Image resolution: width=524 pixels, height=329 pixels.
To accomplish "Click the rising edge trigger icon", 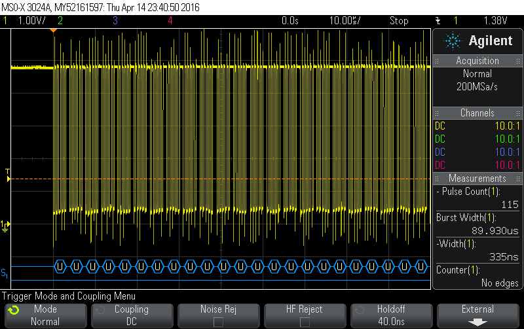I will 438,21.
